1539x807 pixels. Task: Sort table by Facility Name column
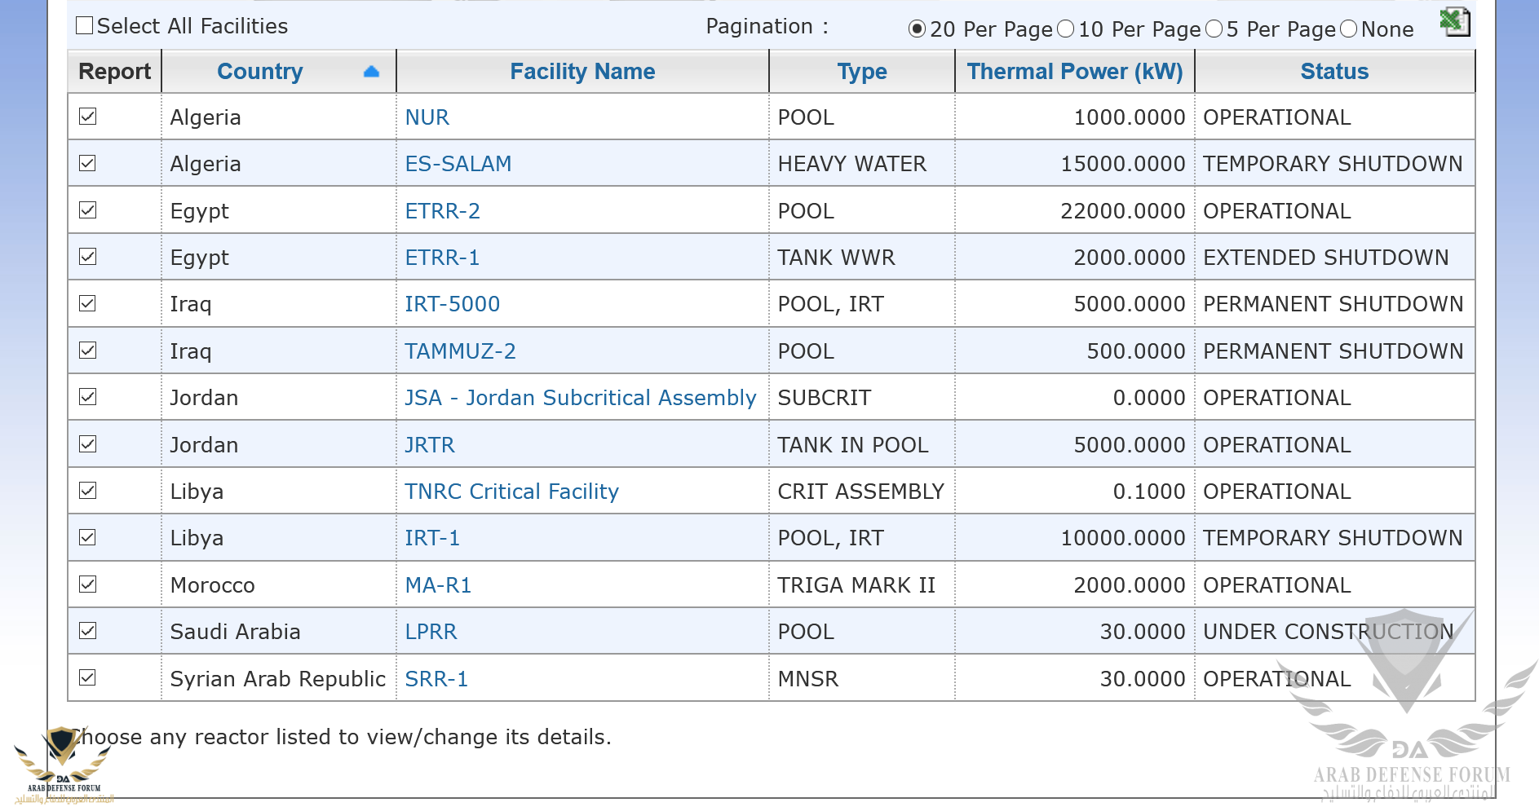582,72
